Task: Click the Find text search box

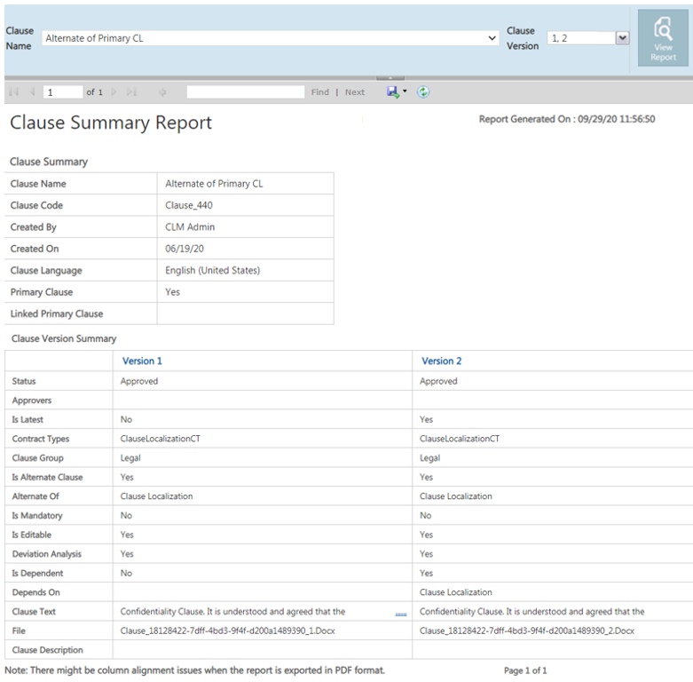Action: [x=246, y=92]
